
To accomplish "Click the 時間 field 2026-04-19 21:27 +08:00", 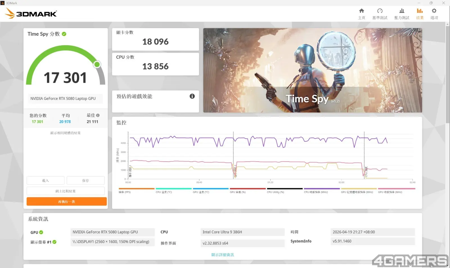I will pyautogui.click(x=373, y=232).
